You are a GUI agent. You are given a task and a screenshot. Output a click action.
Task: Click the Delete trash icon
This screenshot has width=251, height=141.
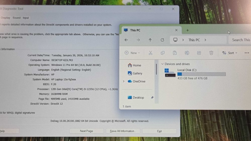[211, 53]
